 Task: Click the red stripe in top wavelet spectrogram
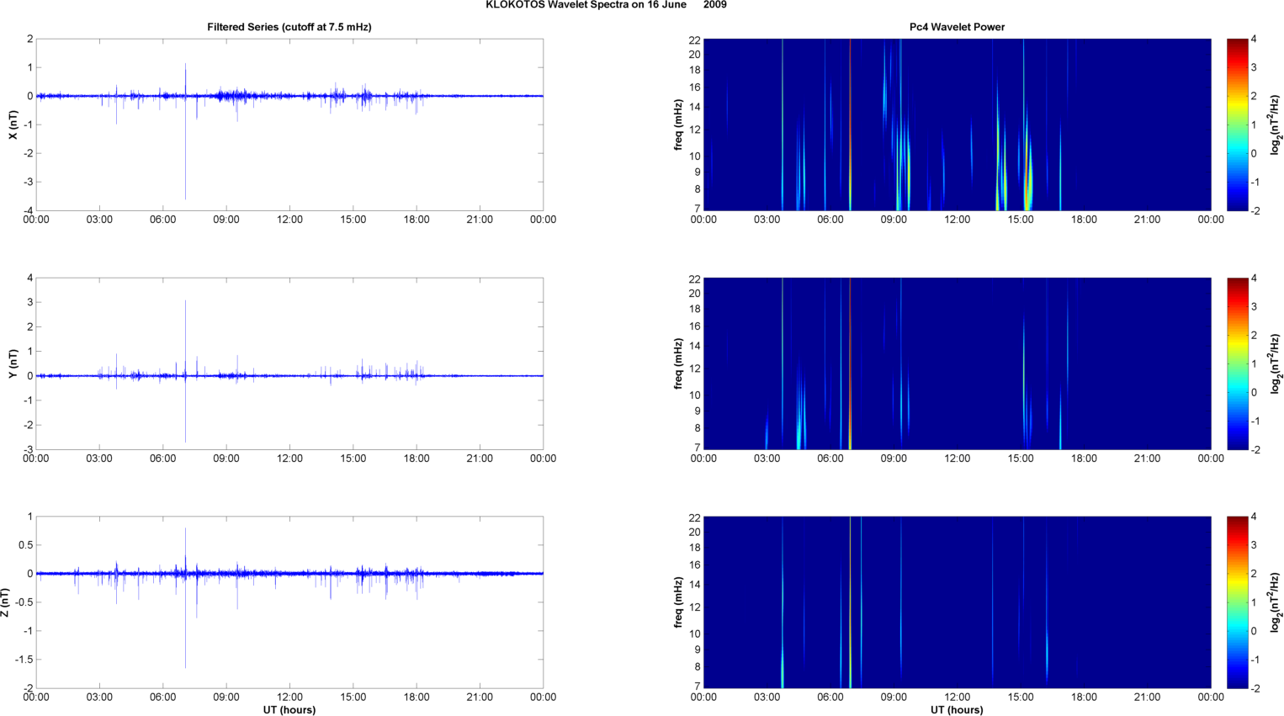(850, 125)
